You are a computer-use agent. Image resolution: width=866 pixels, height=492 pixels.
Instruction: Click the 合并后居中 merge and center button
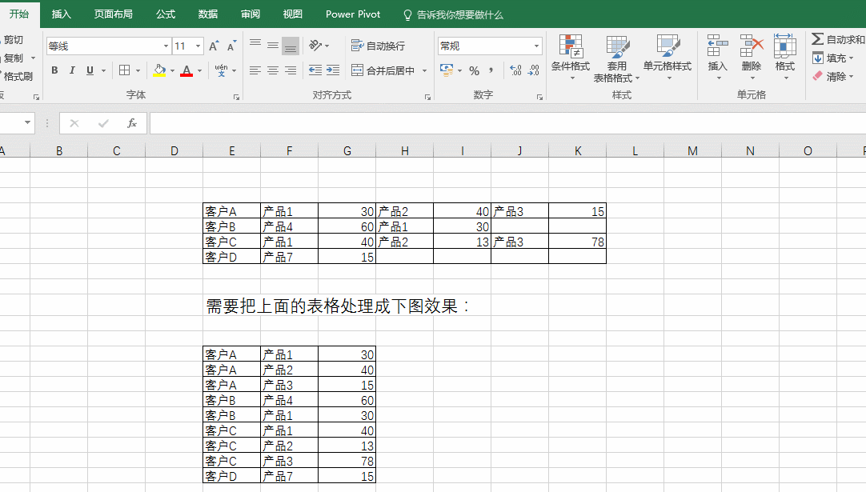tap(384, 70)
